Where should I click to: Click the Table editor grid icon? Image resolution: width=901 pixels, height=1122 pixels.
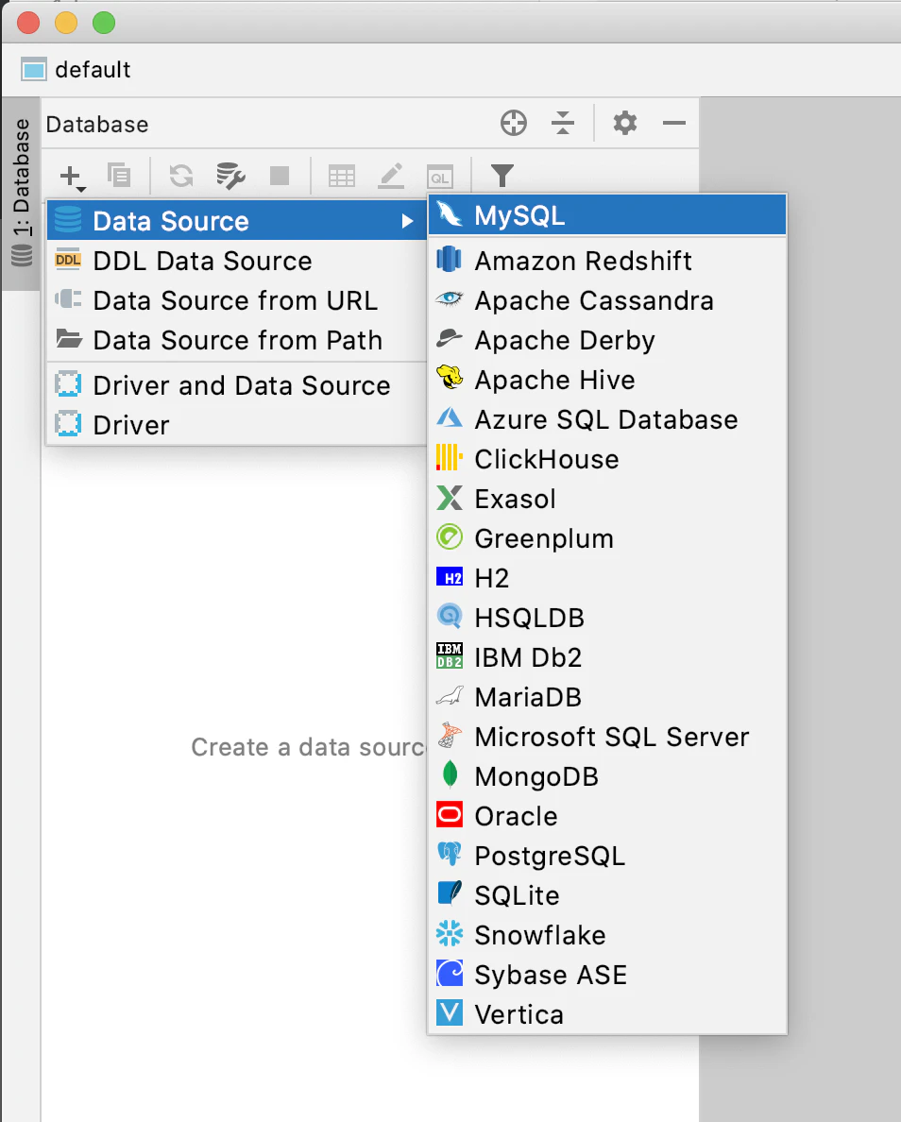(x=341, y=176)
